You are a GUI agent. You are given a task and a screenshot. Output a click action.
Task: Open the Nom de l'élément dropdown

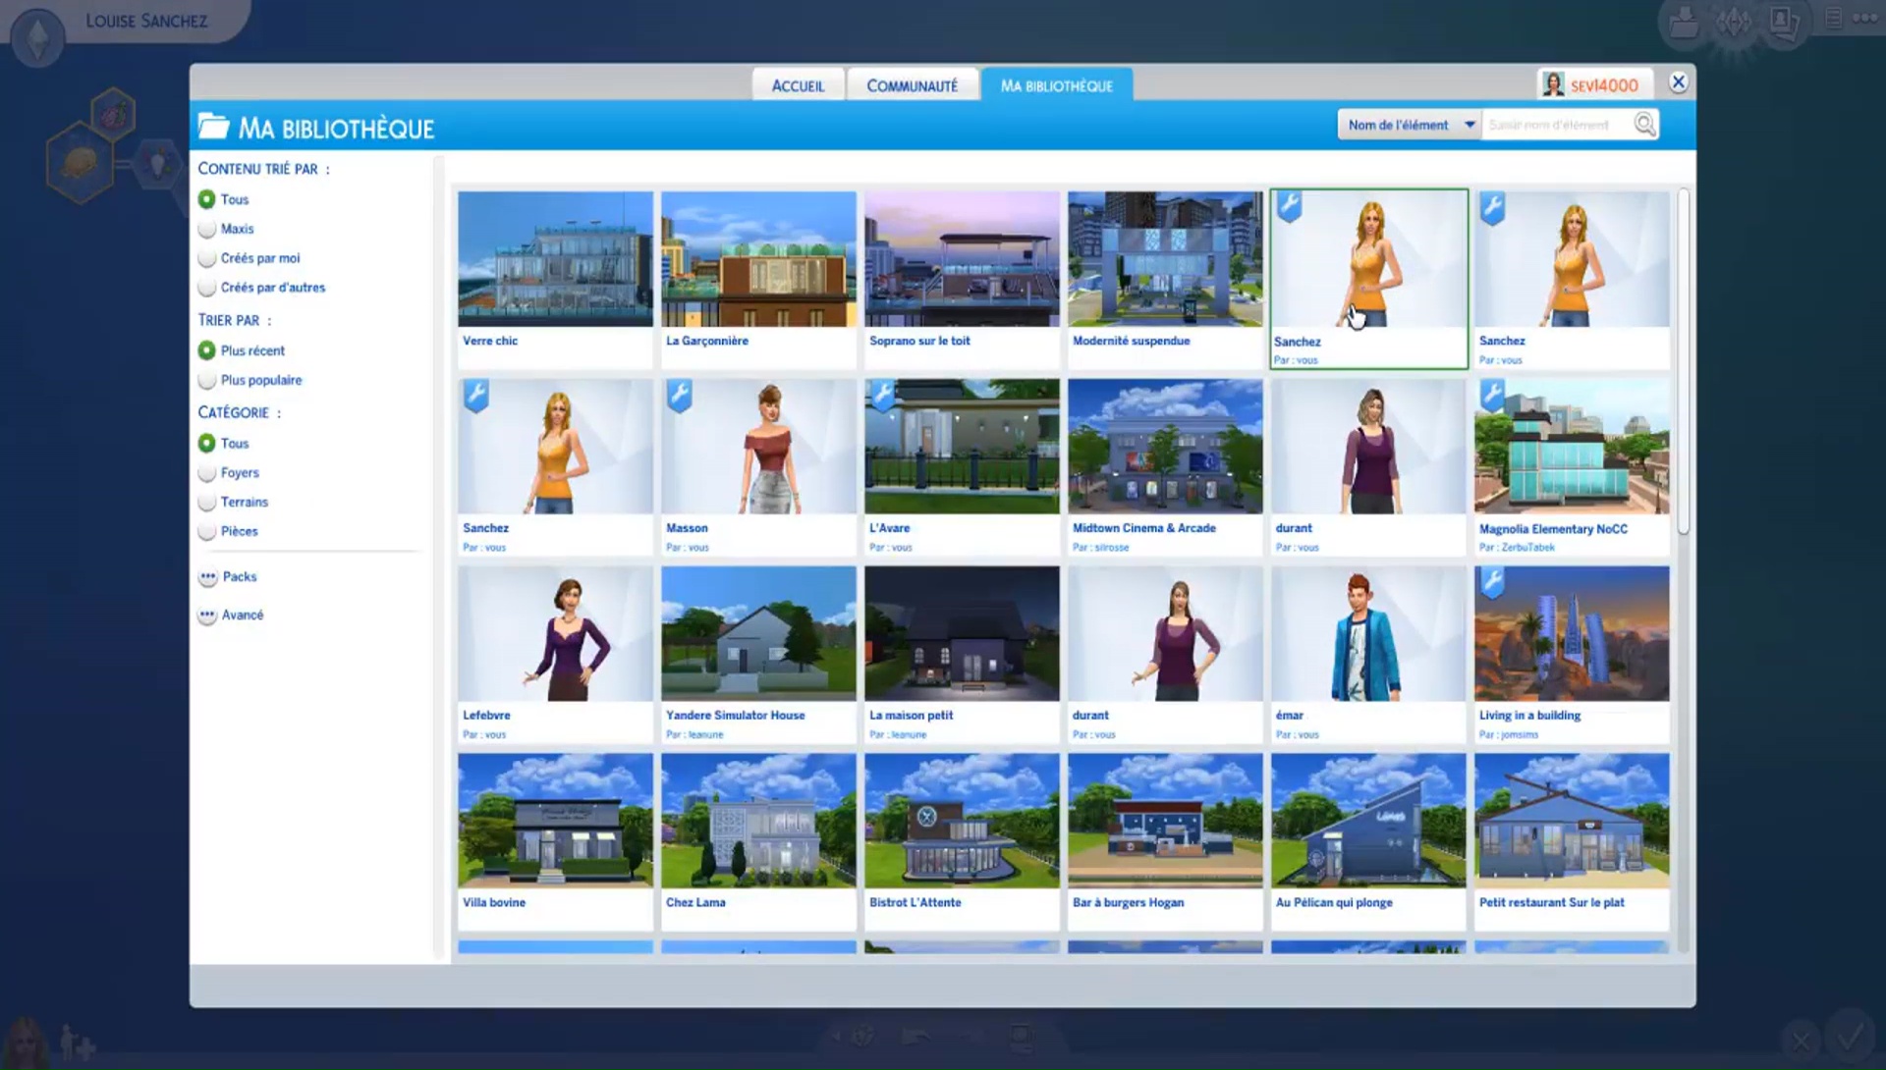[1410, 125]
